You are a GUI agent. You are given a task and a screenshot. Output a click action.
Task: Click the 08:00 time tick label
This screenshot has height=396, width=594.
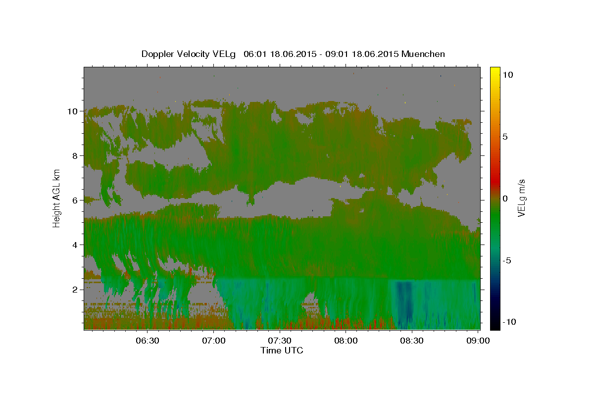click(x=346, y=341)
